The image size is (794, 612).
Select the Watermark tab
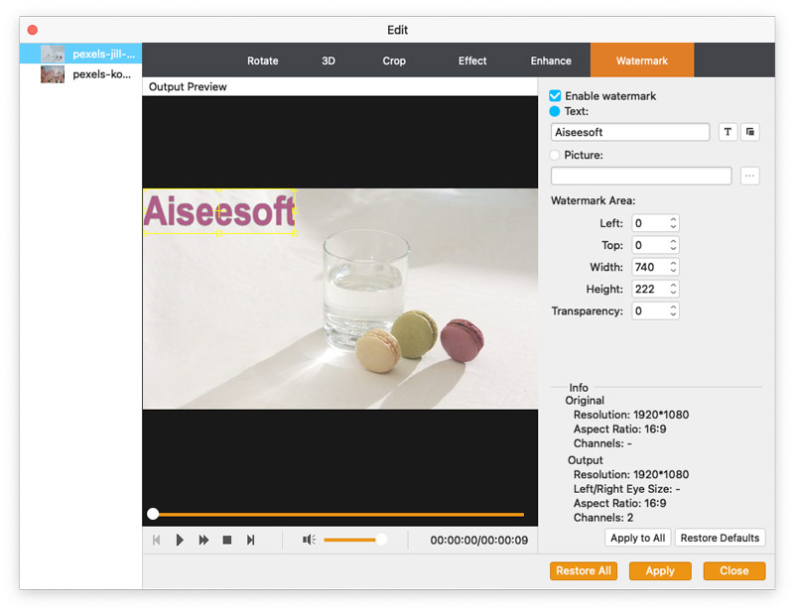[x=642, y=61]
